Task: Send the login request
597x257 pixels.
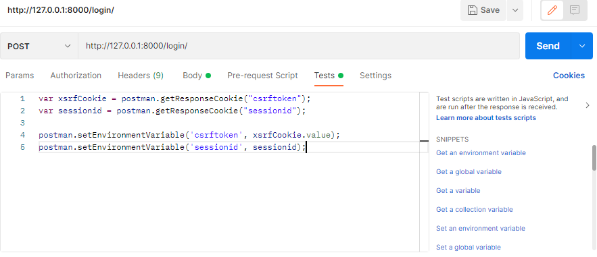Action: point(548,46)
